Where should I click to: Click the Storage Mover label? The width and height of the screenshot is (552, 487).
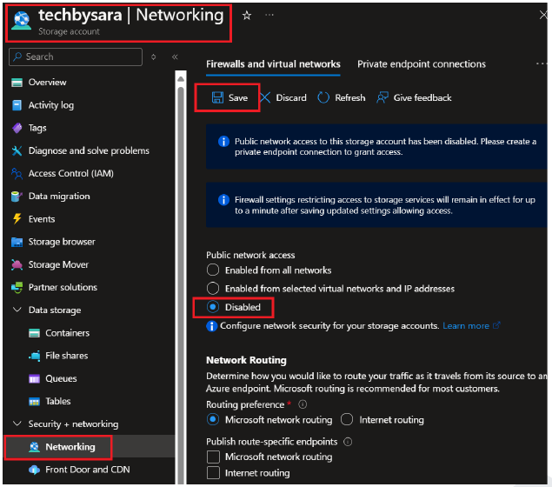[x=58, y=264]
